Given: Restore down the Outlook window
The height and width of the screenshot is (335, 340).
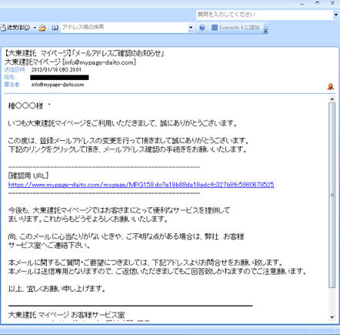Looking at the screenshot, I should (x=318, y=3).
